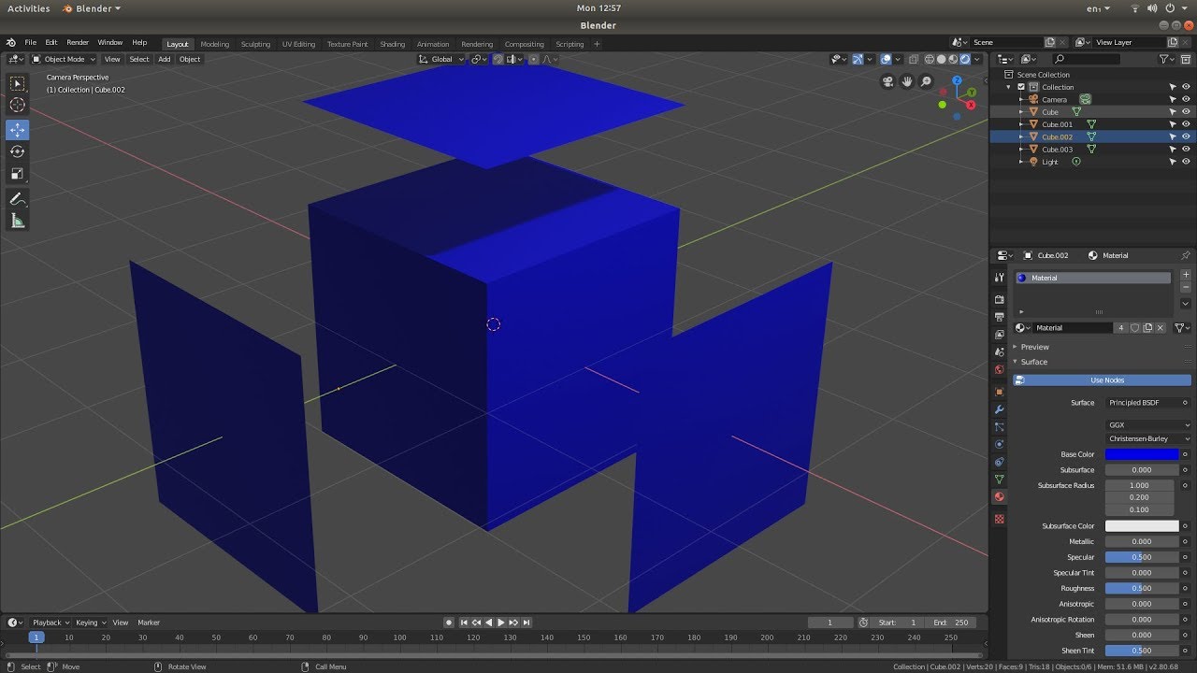
Task: Click the Use Nodes button
Action: click(x=1103, y=380)
